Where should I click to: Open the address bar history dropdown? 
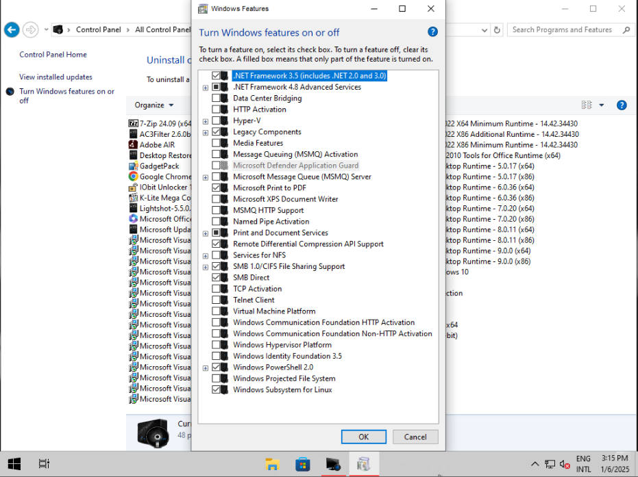[x=484, y=30]
